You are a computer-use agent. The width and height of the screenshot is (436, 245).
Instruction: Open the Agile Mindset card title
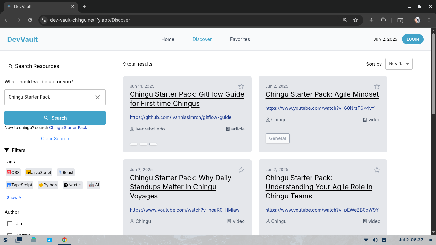322,94
